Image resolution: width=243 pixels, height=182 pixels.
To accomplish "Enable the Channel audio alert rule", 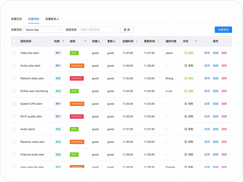I will pyautogui.click(x=207, y=154).
